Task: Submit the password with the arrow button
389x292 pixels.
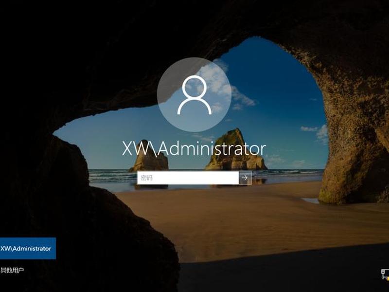Action: 245,178
